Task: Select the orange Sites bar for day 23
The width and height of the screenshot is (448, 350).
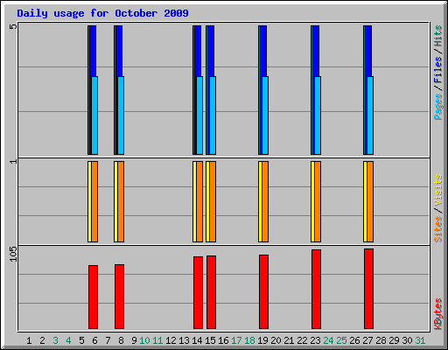Action: pos(318,201)
